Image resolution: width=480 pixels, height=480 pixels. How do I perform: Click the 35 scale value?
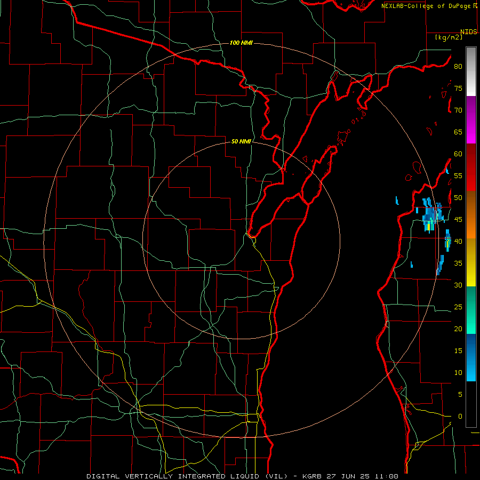pos(458,263)
